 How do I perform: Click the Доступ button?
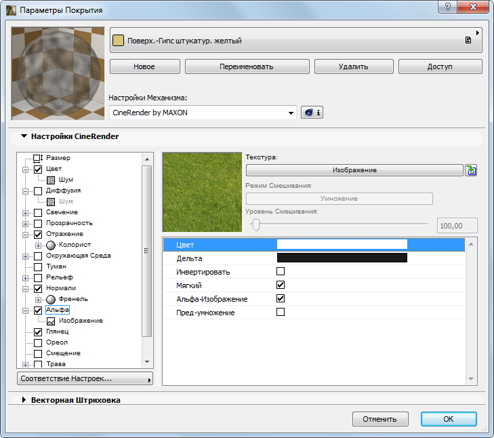(440, 66)
